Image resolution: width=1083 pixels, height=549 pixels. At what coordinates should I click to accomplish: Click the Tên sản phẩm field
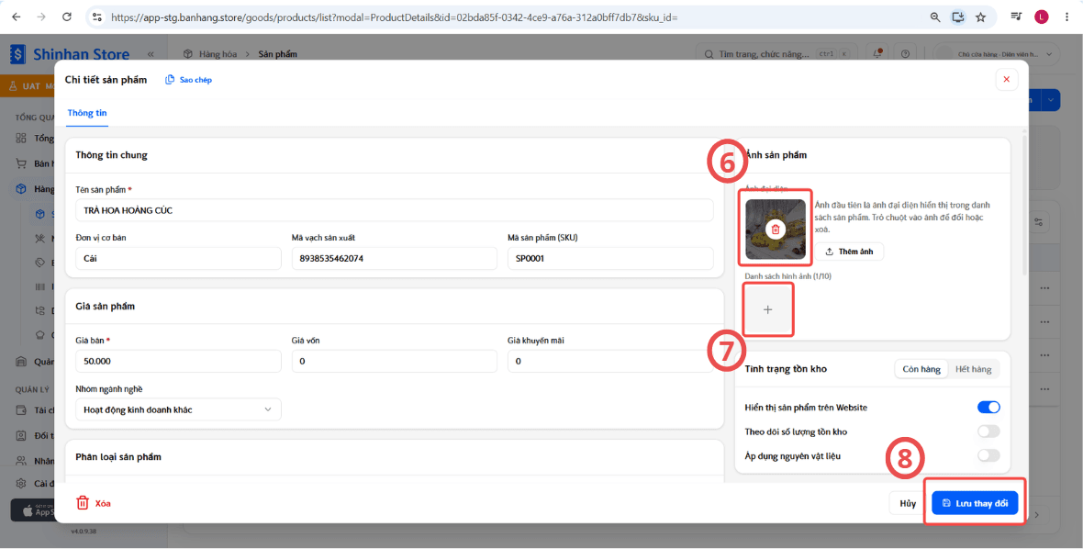[394, 210]
